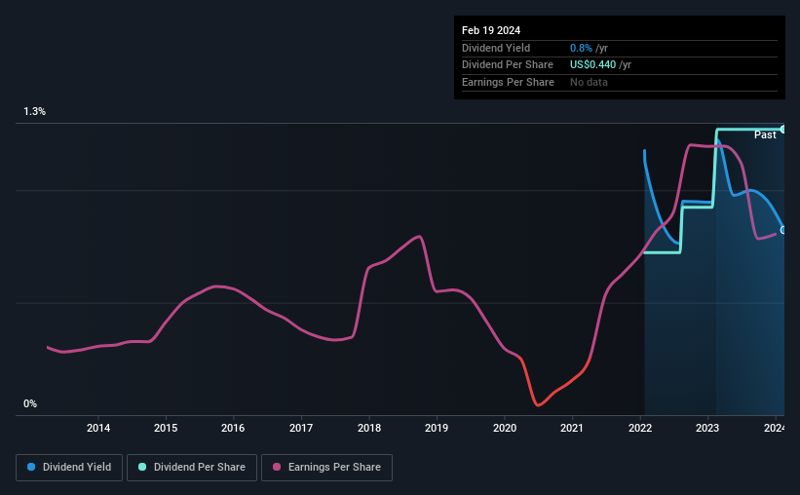Select the 2023 x-axis tick label

707,428
